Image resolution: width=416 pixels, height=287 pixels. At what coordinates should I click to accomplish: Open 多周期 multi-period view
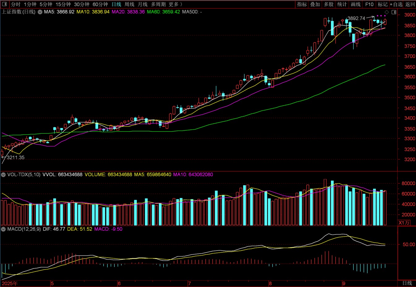click(x=158, y=4)
